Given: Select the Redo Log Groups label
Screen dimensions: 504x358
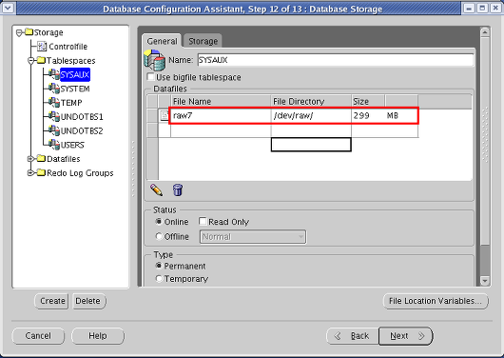Looking at the screenshot, I should (x=80, y=173).
